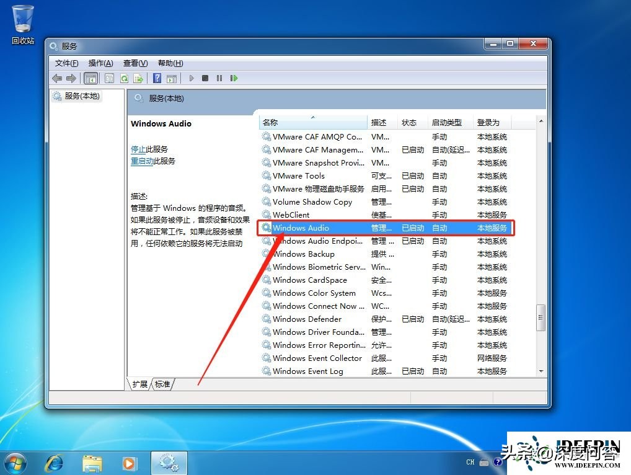Toggle the console tree toolbar button

coord(91,78)
